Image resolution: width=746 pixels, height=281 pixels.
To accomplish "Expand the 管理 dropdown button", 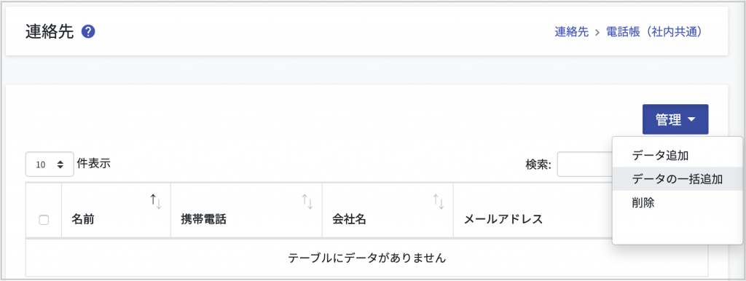I will (x=675, y=119).
